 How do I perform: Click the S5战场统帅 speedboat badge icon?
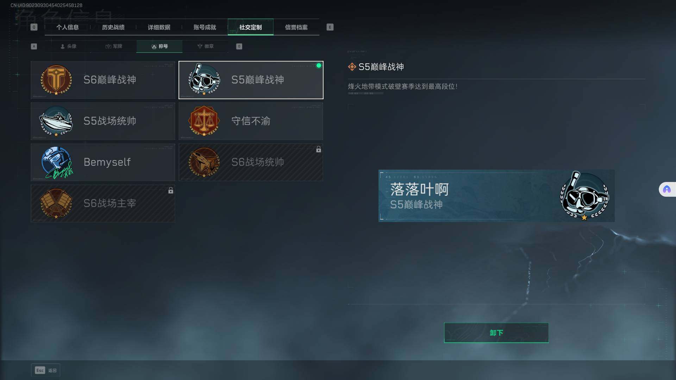[x=56, y=121]
